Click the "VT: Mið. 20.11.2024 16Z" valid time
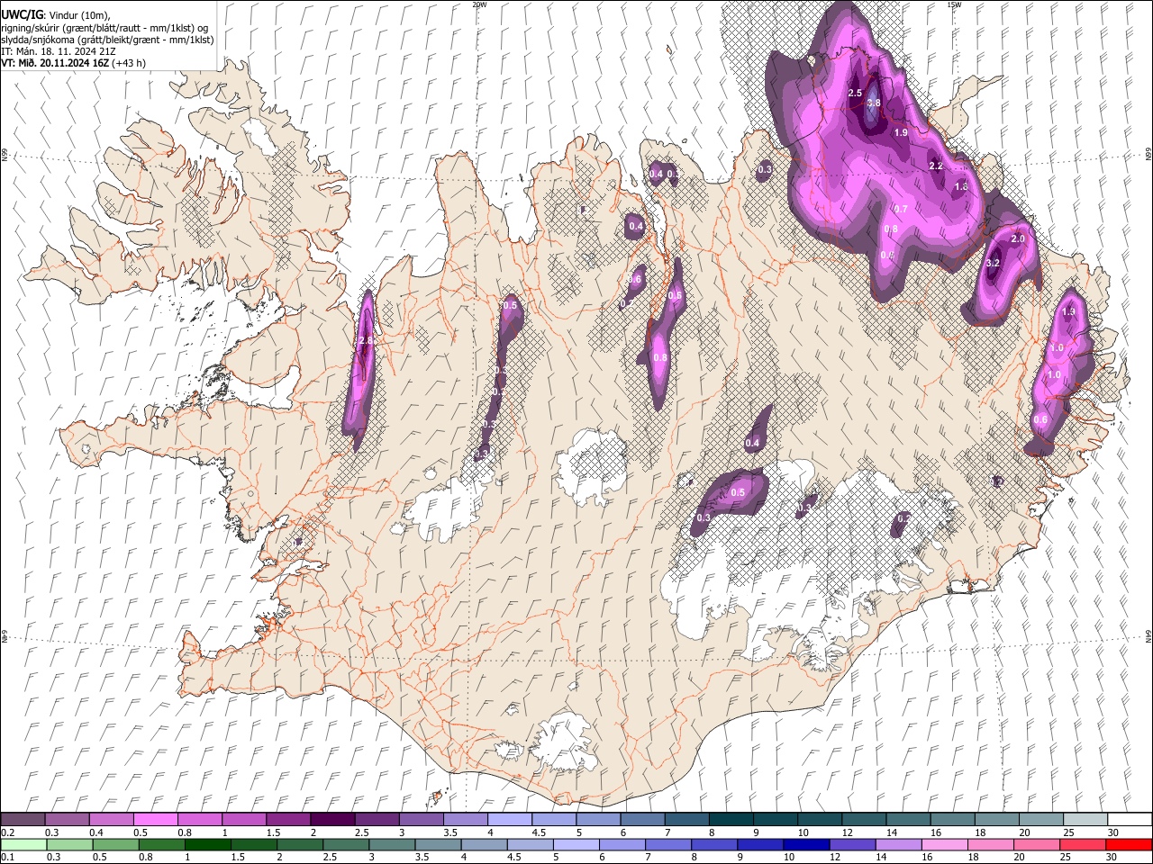1153x864 pixels. [x=55, y=63]
